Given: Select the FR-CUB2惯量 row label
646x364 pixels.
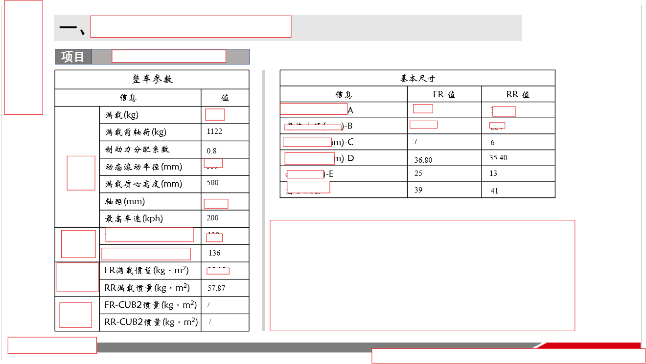Looking at the screenshot, I should click(151, 305).
